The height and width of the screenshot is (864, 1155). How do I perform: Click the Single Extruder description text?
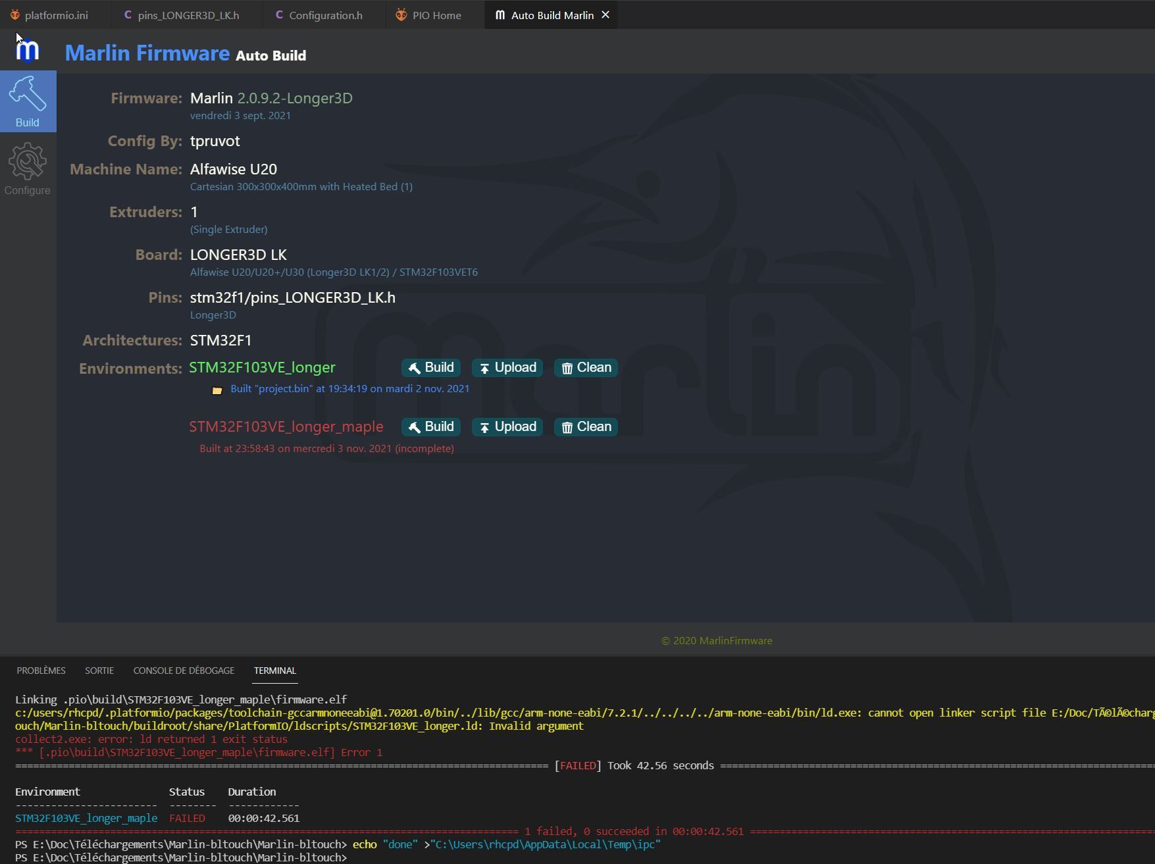click(x=228, y=230)
